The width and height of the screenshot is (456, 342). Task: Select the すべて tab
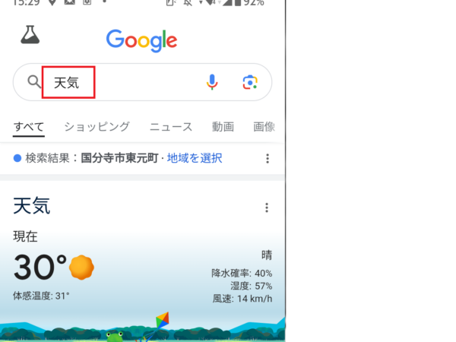point(29,127)
